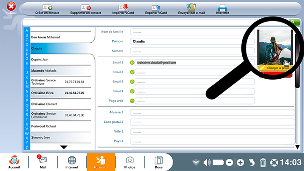Open the trash bin icon
This screenshot has height=171, width=304.
[263, 163]
